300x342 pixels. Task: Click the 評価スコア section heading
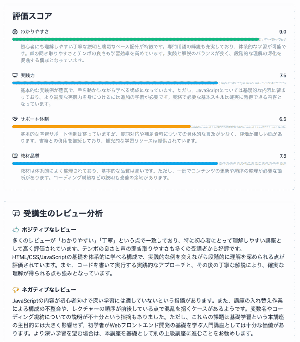32,16
